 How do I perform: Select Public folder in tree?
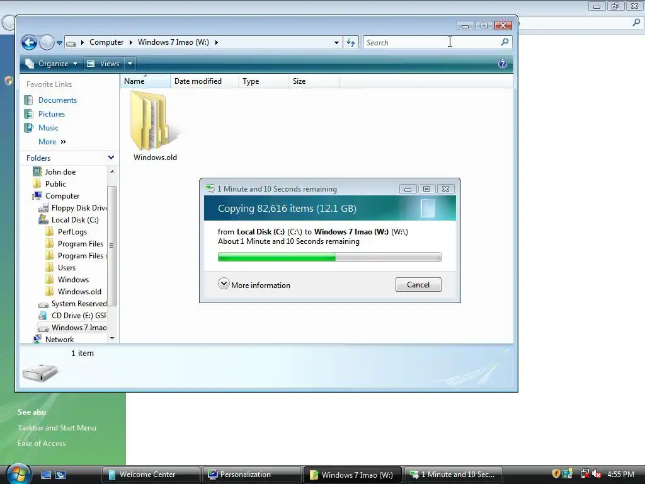(x=55, y=184)
